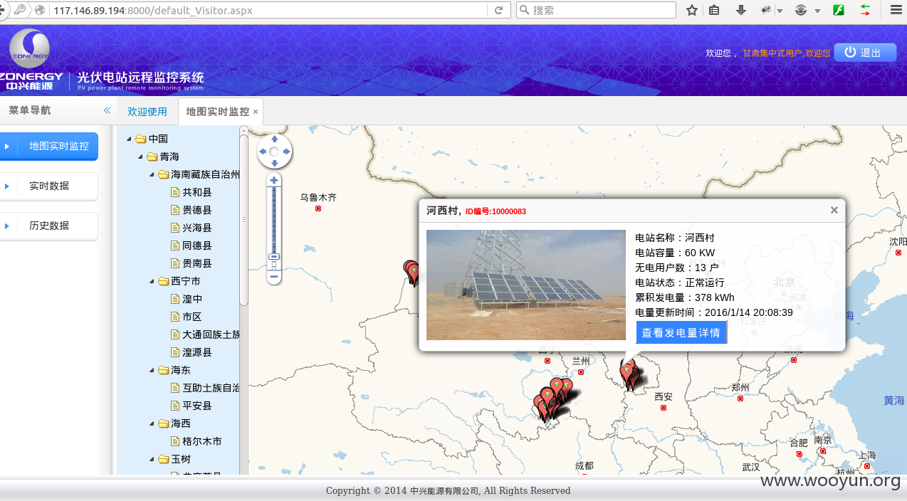This screenshot has height=501, width=907.
Task: Select 兴海县 in the tree
Action: click(x=197, y=228)
